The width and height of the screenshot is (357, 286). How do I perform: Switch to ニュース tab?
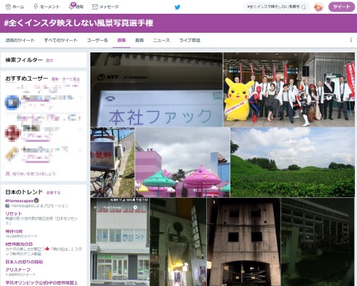162,40
